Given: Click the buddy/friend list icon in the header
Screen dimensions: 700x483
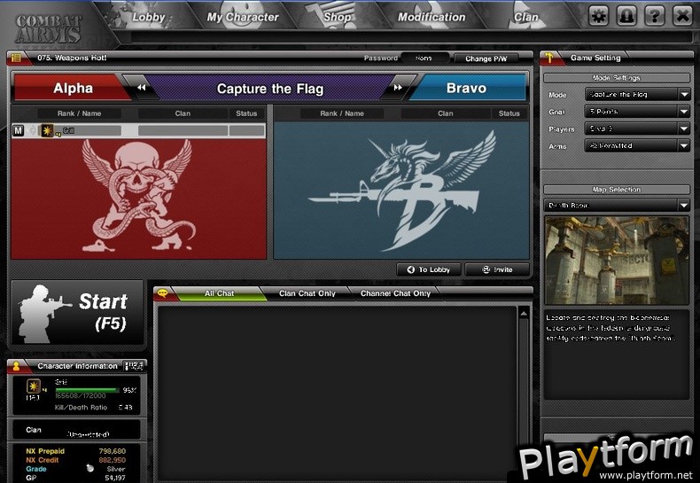Looking at the screenshot, I should (x=626, y=16).
